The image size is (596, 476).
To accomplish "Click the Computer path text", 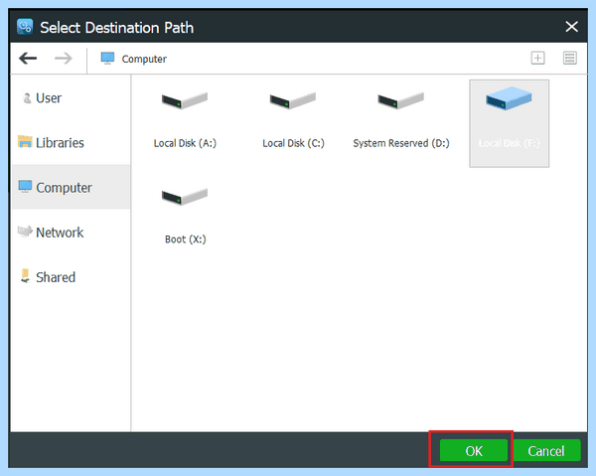I will click(x=144, y=59).
